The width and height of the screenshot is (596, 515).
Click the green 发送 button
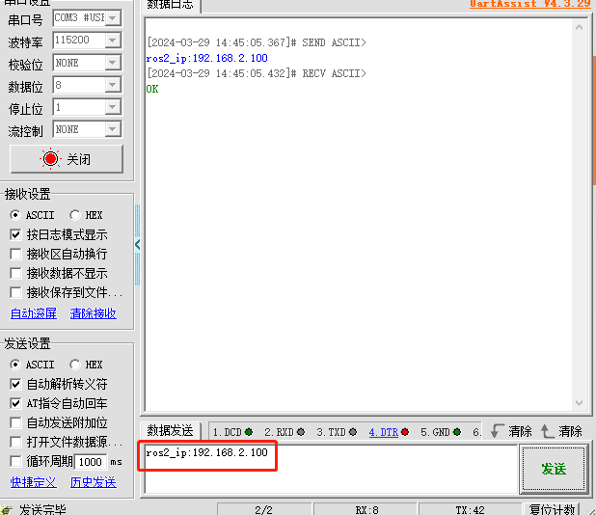click(554, 469)
